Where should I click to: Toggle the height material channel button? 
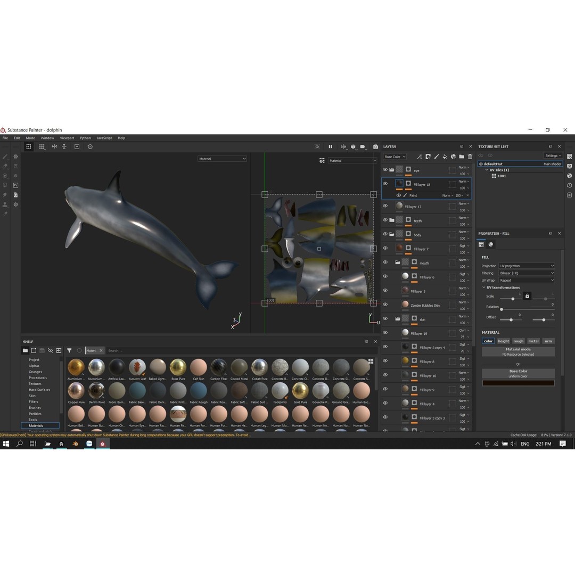pyautogui.click(x=504, y=341)
